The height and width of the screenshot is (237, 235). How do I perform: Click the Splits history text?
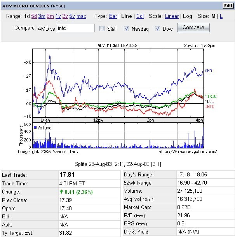tap(118, 164)
